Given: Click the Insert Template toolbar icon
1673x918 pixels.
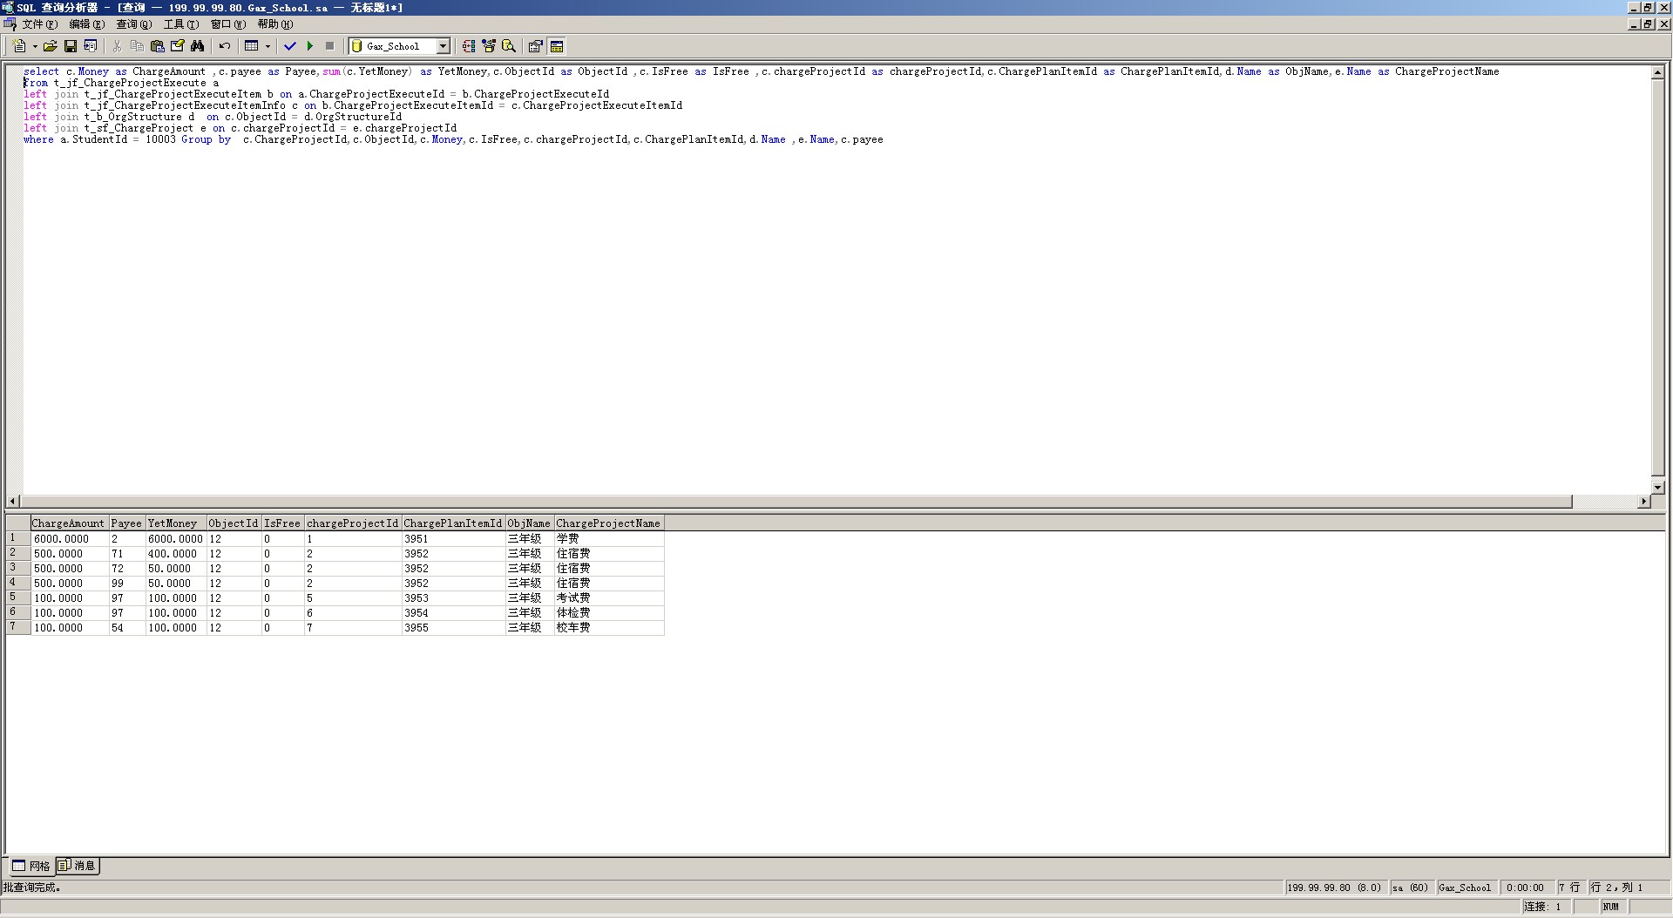Looking at the screenshot, I should click(91, 46).
